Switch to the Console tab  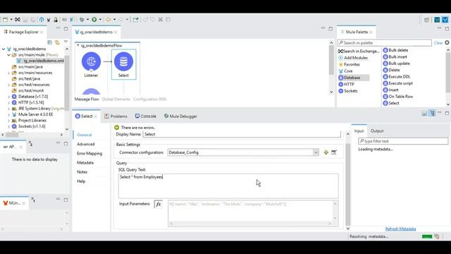click(x=146, y=116)
